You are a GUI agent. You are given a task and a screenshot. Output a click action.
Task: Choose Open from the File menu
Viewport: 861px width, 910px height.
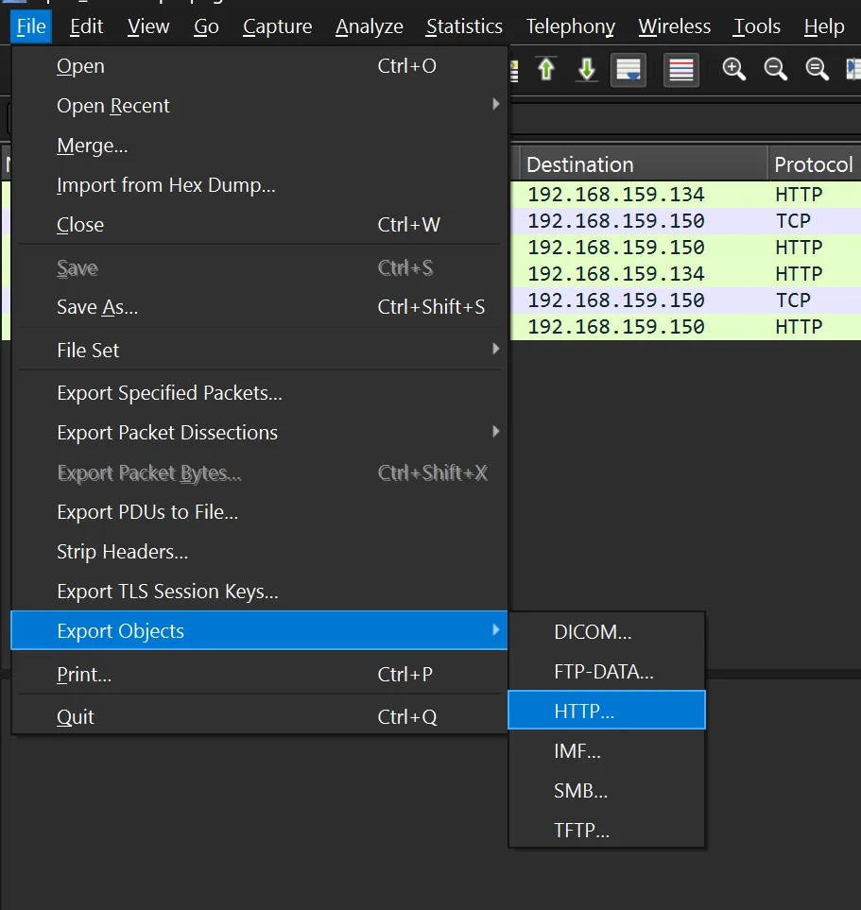click(259, 66)
